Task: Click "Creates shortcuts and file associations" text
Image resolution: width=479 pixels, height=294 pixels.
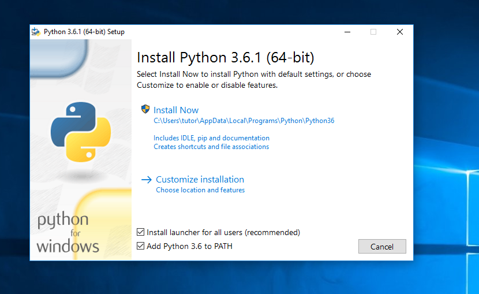Action: point(211,147)
